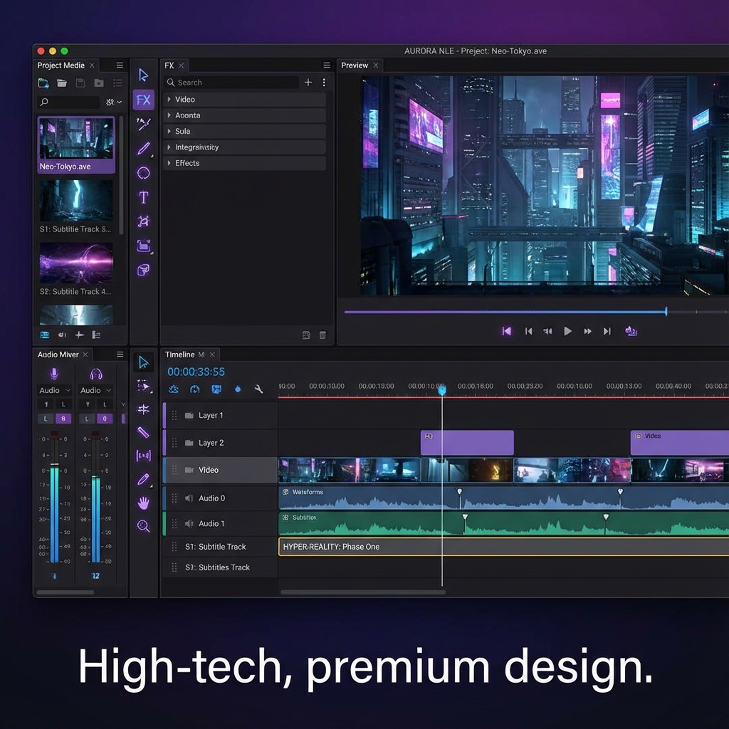Select HYPER-REALITY: Phase One subtitle clip
The height and width of the screenshot is (729, 729).
[x=503, y=547]
